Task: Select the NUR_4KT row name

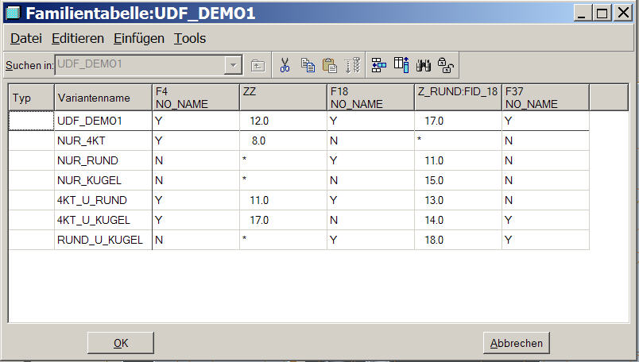Action: point(103,141)
